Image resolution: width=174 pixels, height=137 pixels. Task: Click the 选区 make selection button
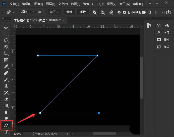(54, 12)
